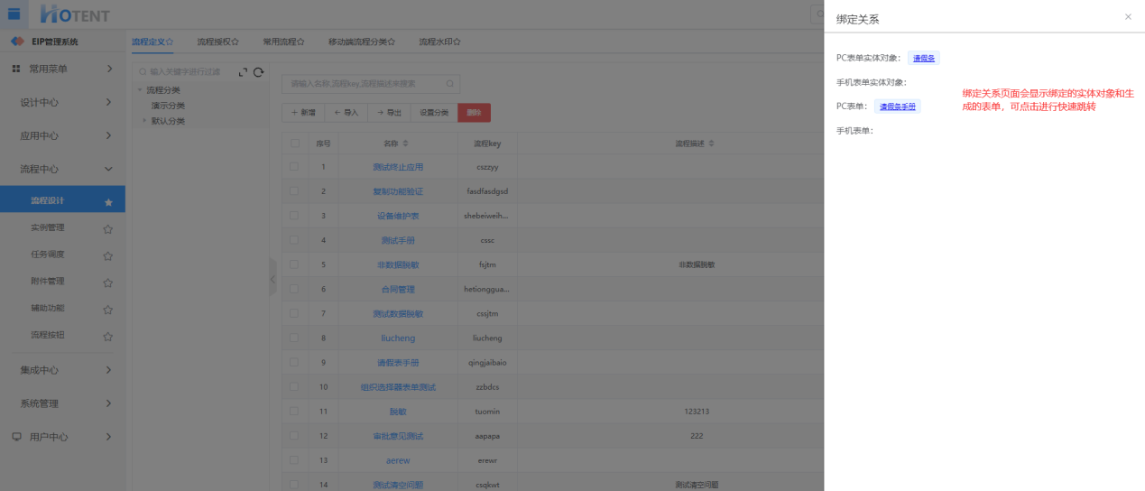Viewport: 1145px width, 491px height.
Task: Switch to the 常用流程 tab
Action: (283, 42)
